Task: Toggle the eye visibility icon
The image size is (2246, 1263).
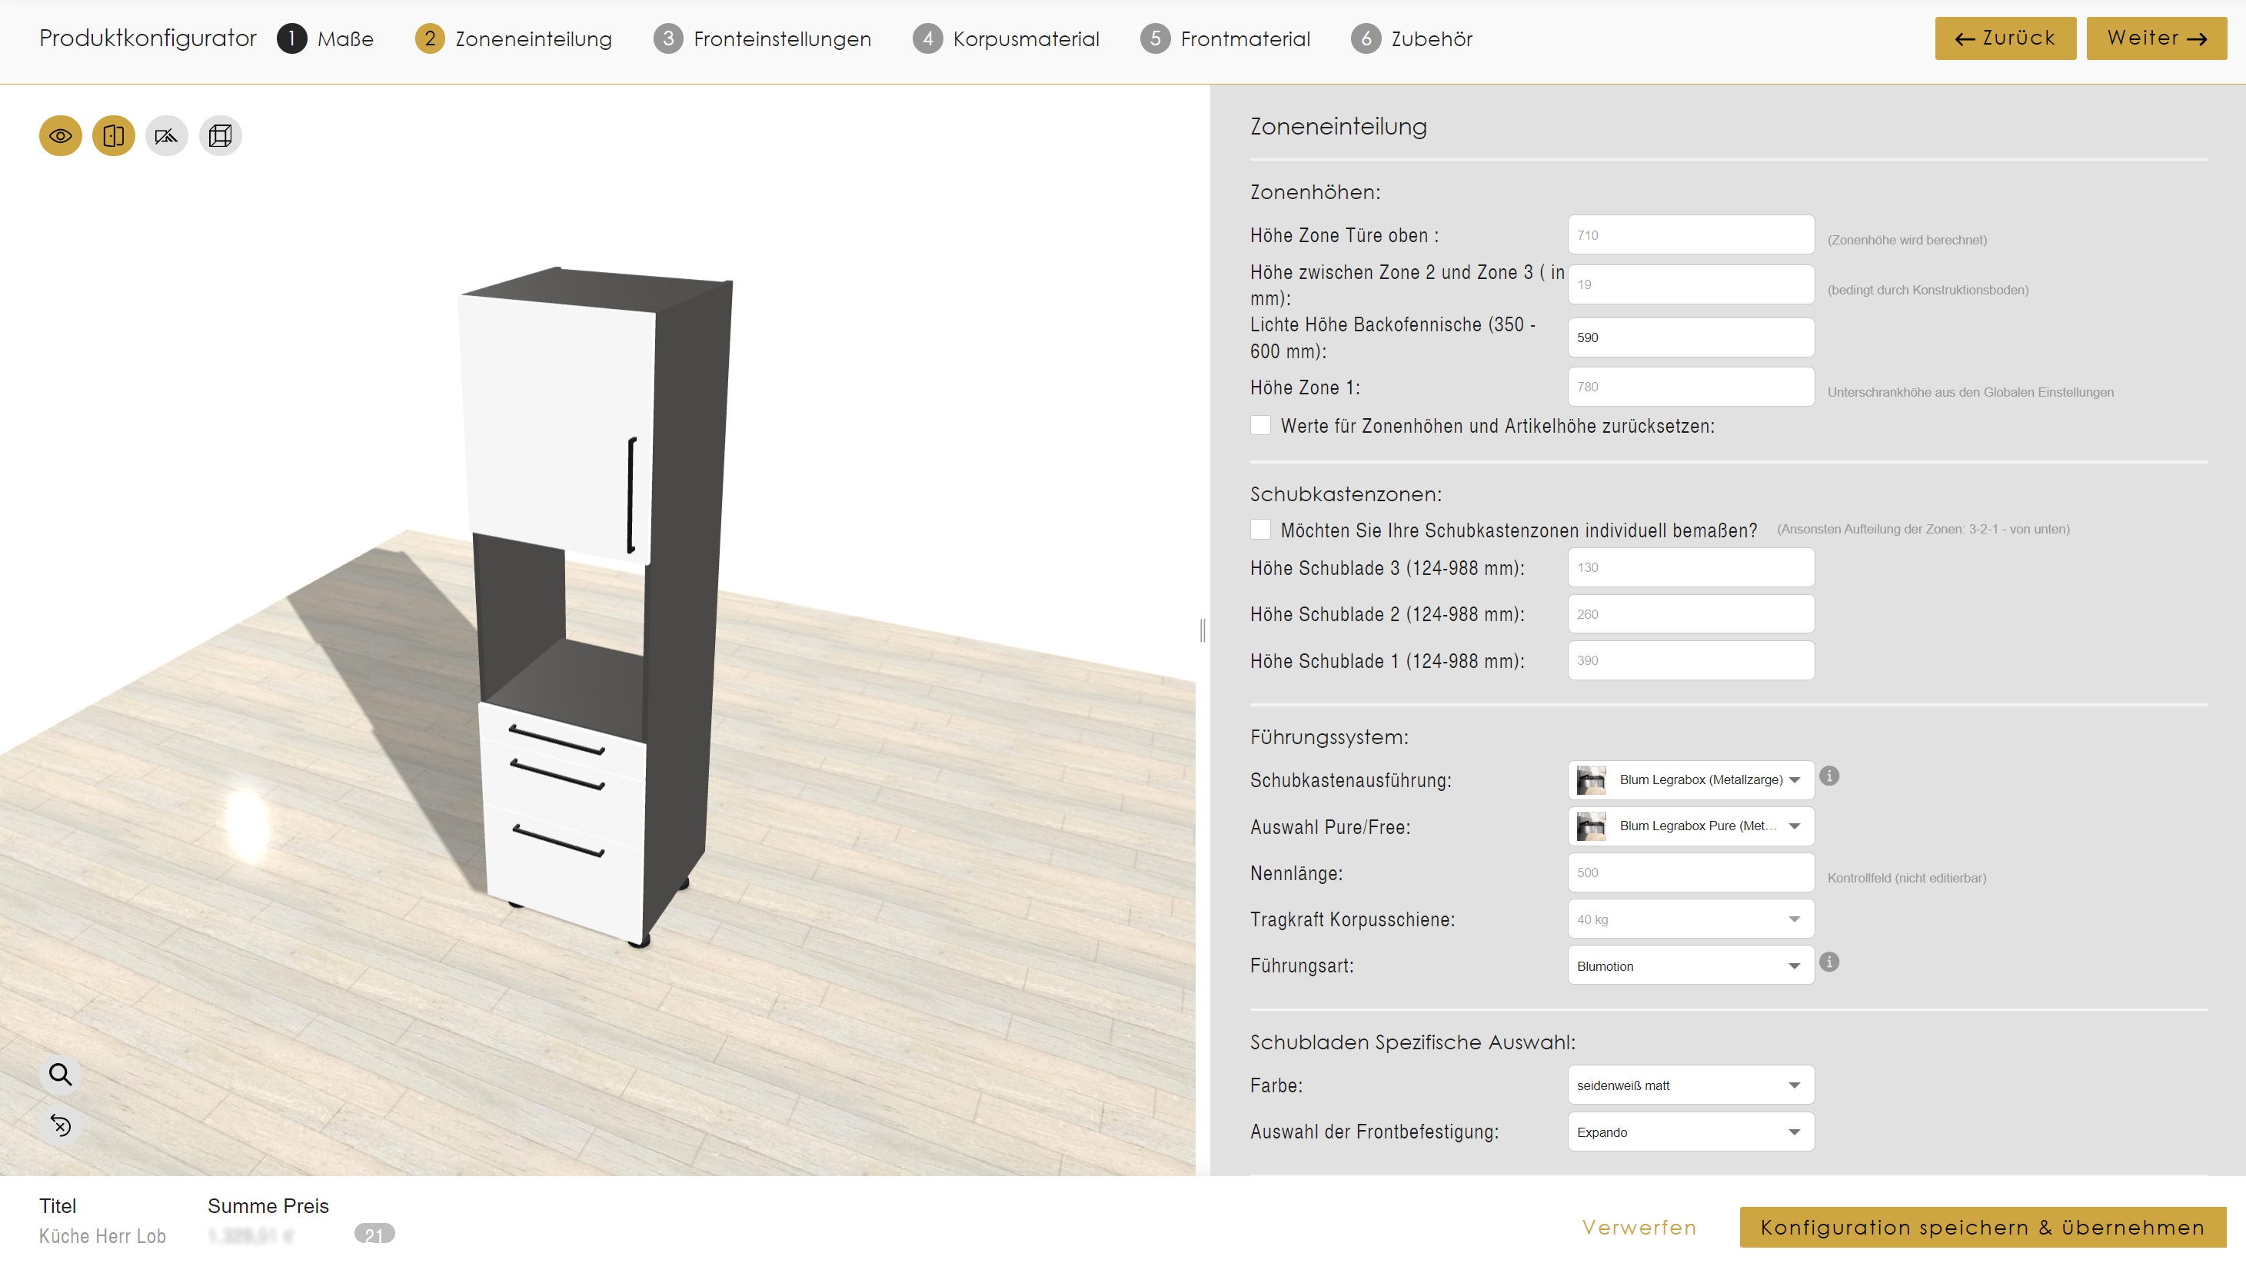Action: [x=60, y=136]
